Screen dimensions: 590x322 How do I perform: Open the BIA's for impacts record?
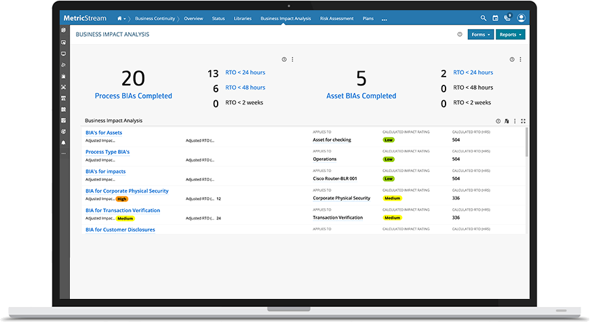106,172
